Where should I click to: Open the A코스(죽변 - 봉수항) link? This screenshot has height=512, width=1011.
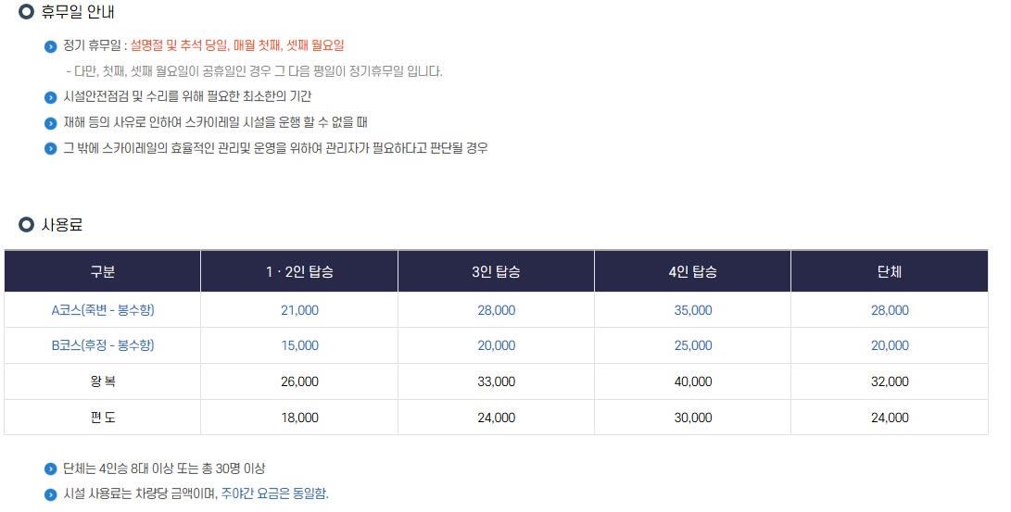click(103, 310)
